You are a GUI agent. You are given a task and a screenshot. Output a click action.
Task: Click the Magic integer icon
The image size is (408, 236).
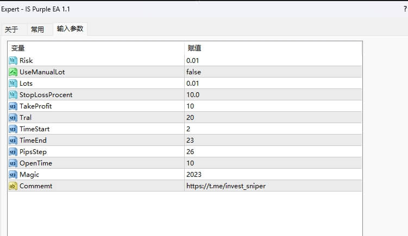[x=13, y=174]
